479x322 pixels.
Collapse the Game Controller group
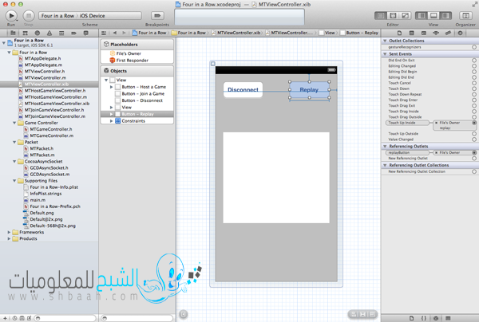tap(14, 123)
